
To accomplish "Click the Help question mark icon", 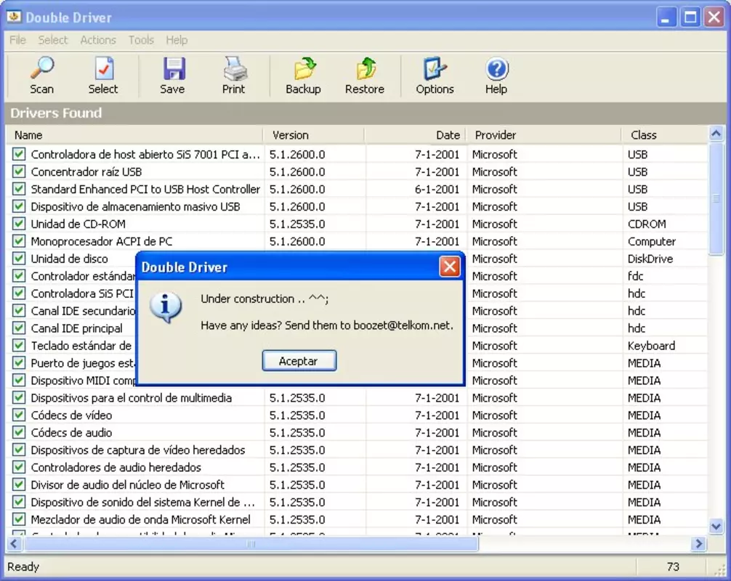I will tap(496, 68).
